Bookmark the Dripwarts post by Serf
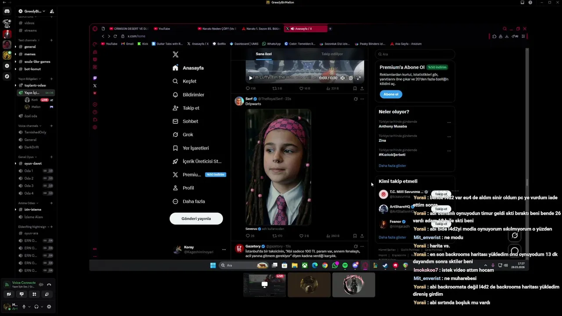 pyautogui.click(x=355, y=236)
